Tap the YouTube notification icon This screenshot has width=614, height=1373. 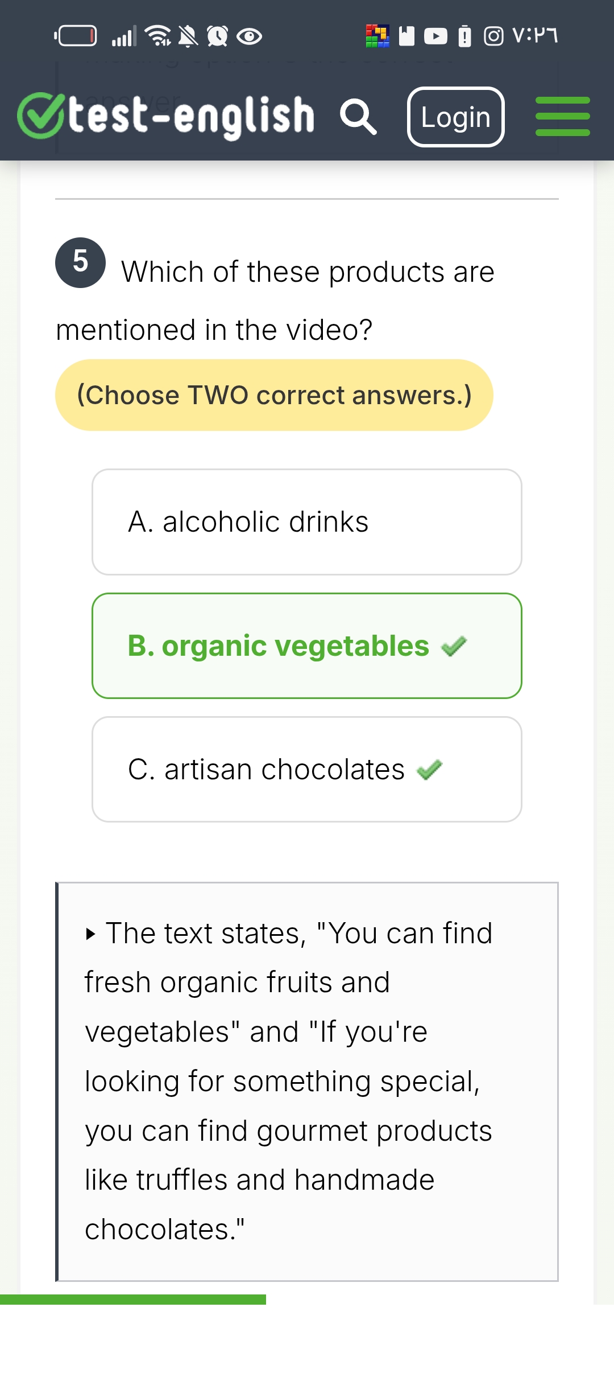pyautogui.click(x=435, y=36)
